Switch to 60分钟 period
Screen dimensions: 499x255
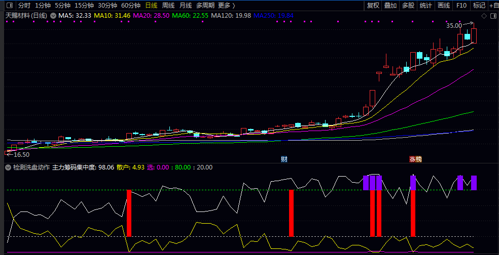pos(131,6)
